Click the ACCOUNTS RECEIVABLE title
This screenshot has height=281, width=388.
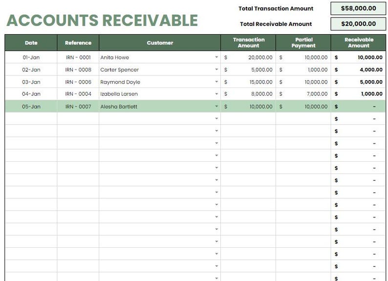click(102, 21)
